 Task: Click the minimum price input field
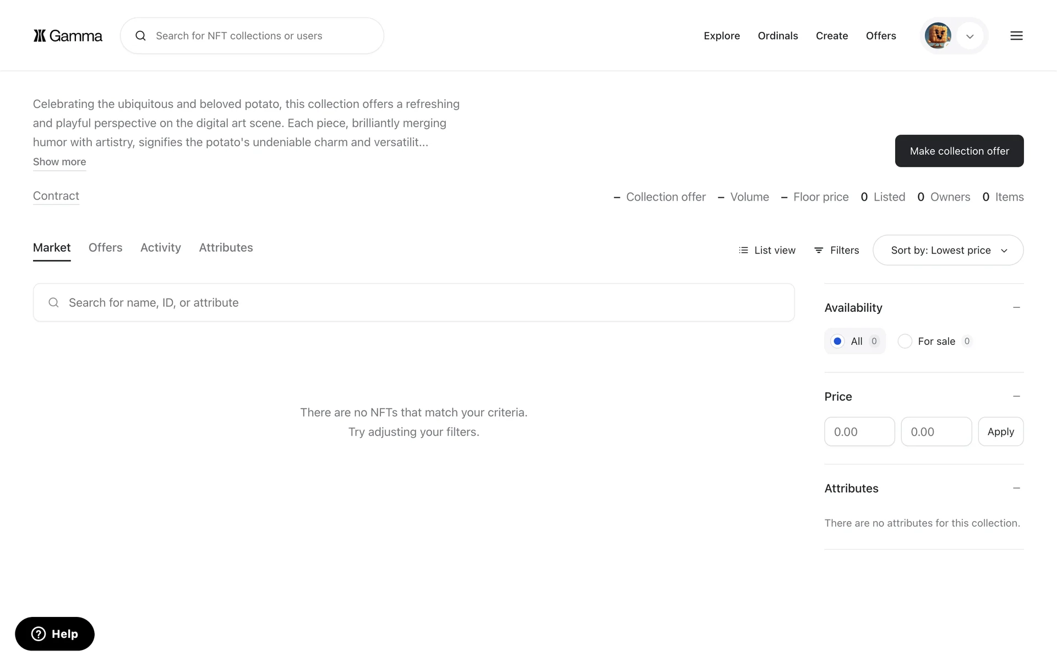click(x=859, y=432)
